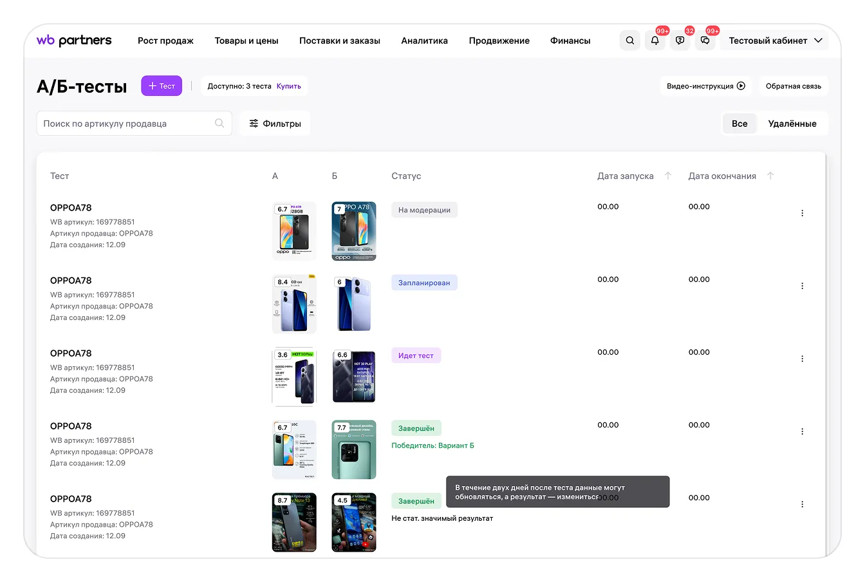The width and height of the screenshot is (865, 582).
Task: Open variant Б thumbnail rated 7 in the first row
Action: (x=354, y=231)
